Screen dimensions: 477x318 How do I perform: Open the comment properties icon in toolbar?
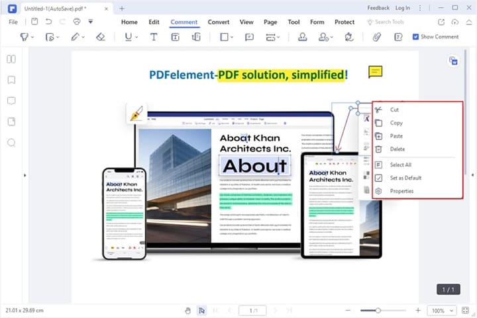tap(398, 37)
